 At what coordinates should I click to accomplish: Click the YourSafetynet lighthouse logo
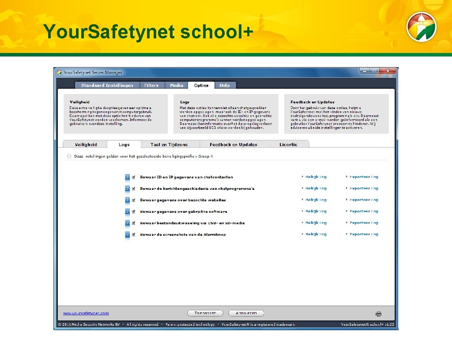[422, 27]
